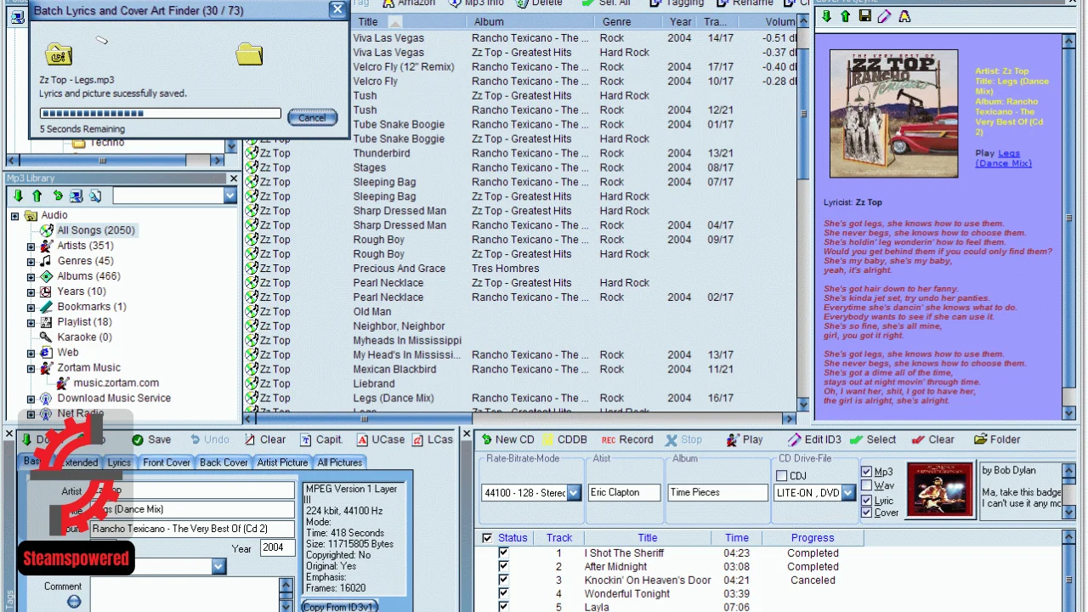Screen dimensions: 1088x612
Task: Click the magnifier search icon in Mp3 Library toolbar
Action: pos(95,195)
